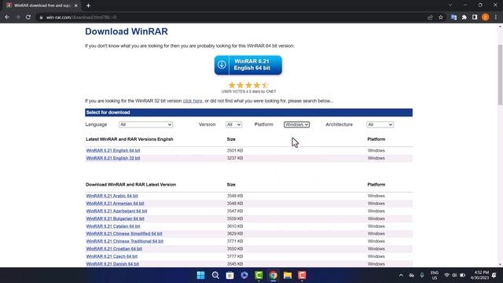This screenshot has width=503, height=283.
Task: Open WinRAR 6.21 English 32 bit link
Action: (x=113, y=158)
